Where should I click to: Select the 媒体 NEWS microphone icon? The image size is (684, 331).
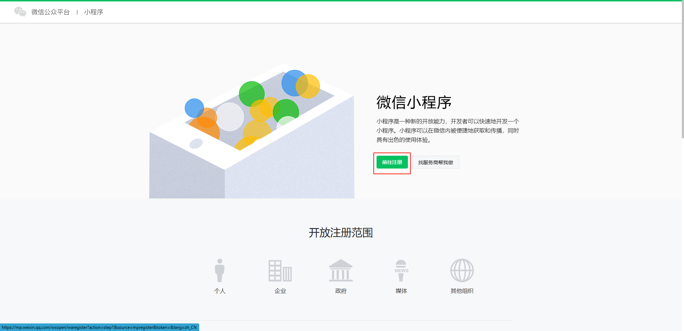point(401,270)
